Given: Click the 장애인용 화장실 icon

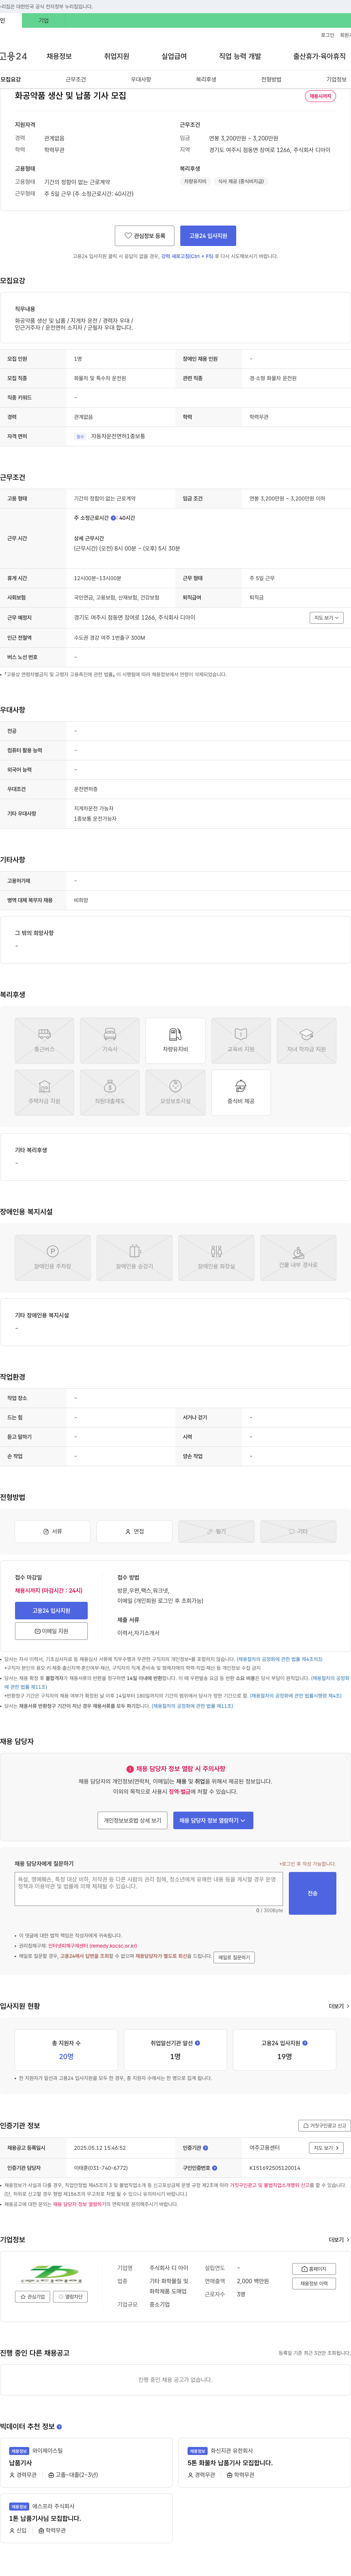Looking at the screenshot, I should (x=216, y=1257).
